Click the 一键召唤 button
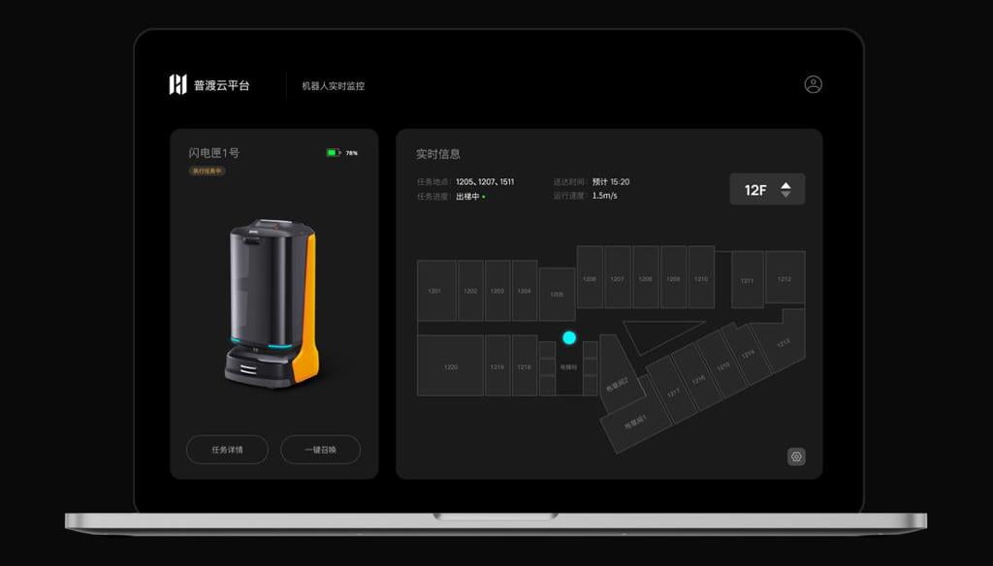The image size is (993, 566). 320,450
